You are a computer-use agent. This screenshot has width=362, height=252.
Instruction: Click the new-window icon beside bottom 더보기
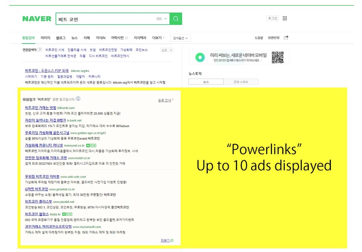click(172, 240)
